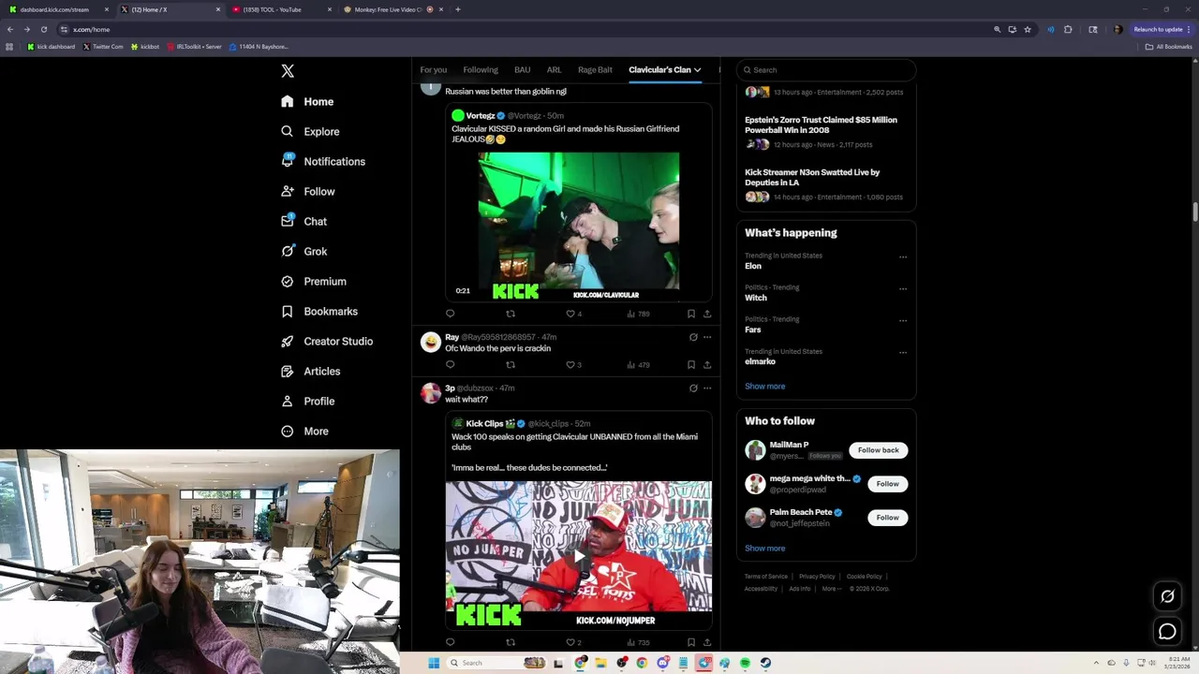1199x674 pixels.
Task: Open Ray's post more options menu
Action: click(x=707, y=337)
